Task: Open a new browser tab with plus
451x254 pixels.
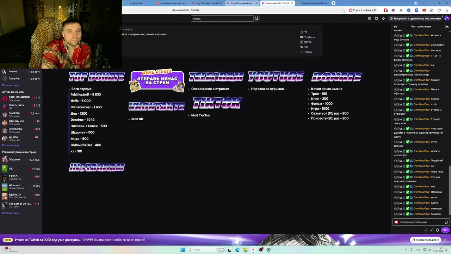Action: 333,3
